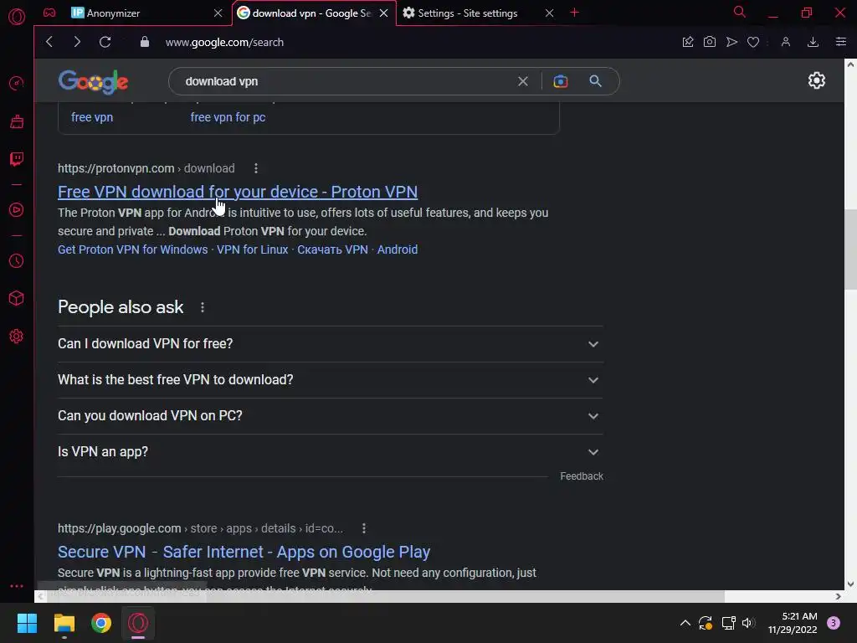857x643 pixels.
Task: Open options menu for play.google.com result
Action: 364,528
